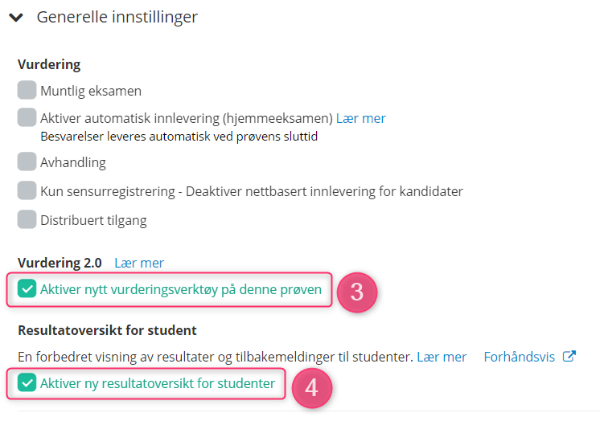Click the pink number 4 marker
This screenshot has width=600, height=421.
[x=312, y=388]
